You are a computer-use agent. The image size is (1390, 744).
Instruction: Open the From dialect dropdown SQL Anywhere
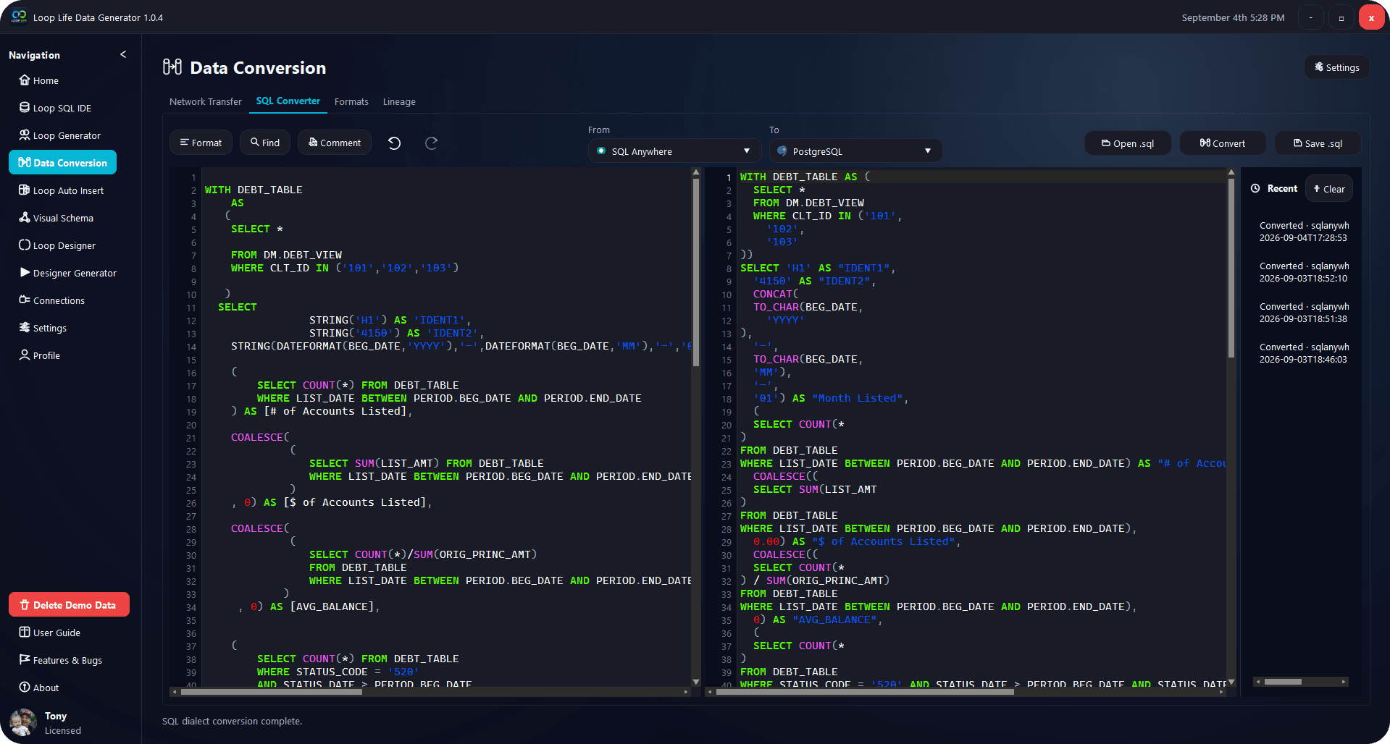[x=674, y=151]
